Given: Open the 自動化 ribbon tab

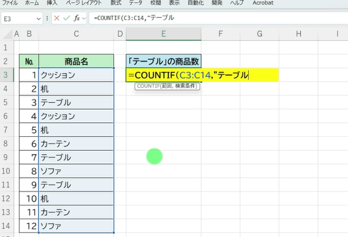Looking at the screenshot, I should coord(196,3).
